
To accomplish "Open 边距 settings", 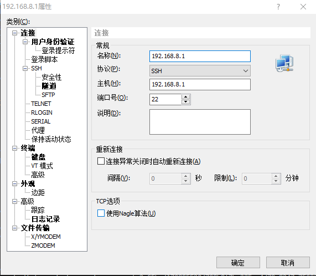I will point(38,192).
